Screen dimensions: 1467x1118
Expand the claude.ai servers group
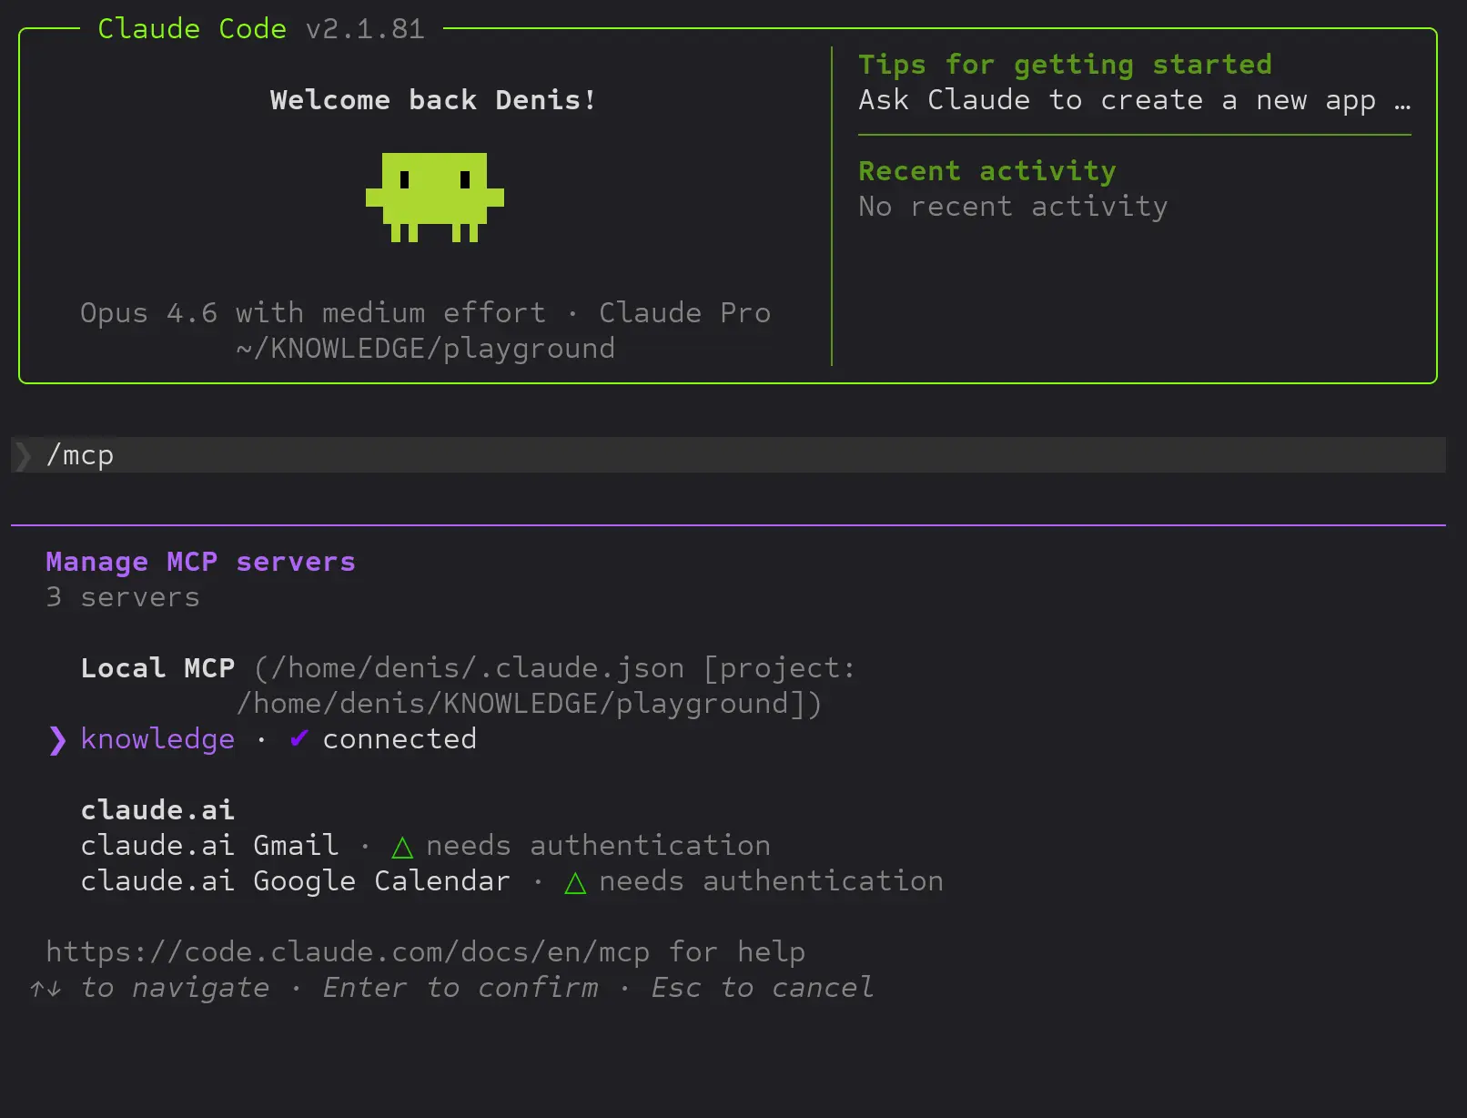(x=157, y=809)
